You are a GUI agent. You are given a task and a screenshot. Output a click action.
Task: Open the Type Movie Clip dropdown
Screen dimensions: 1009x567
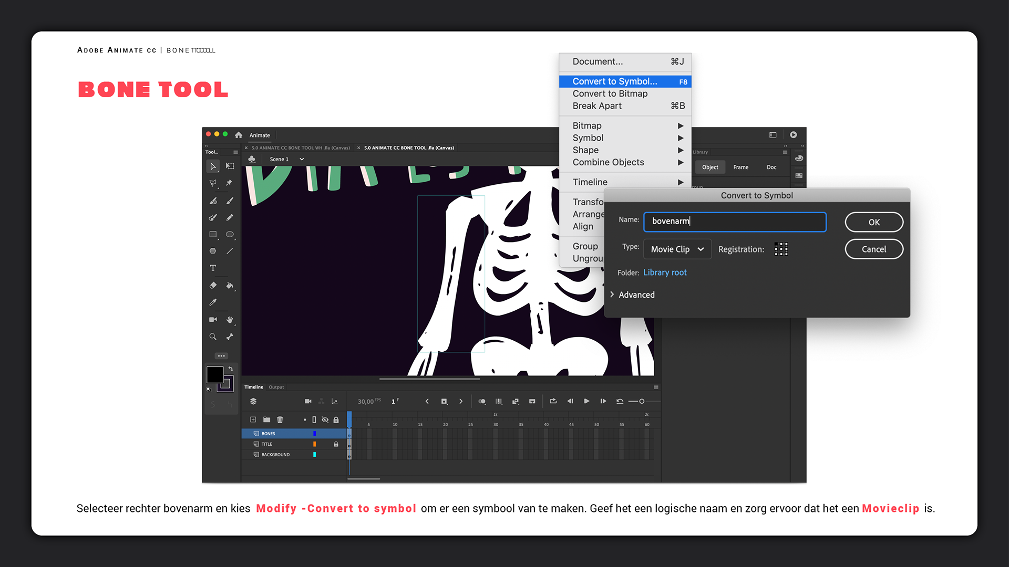click(x=677, y=249)
